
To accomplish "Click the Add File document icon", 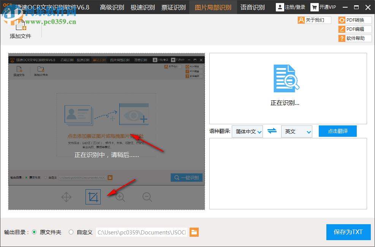I will (21, 25).
